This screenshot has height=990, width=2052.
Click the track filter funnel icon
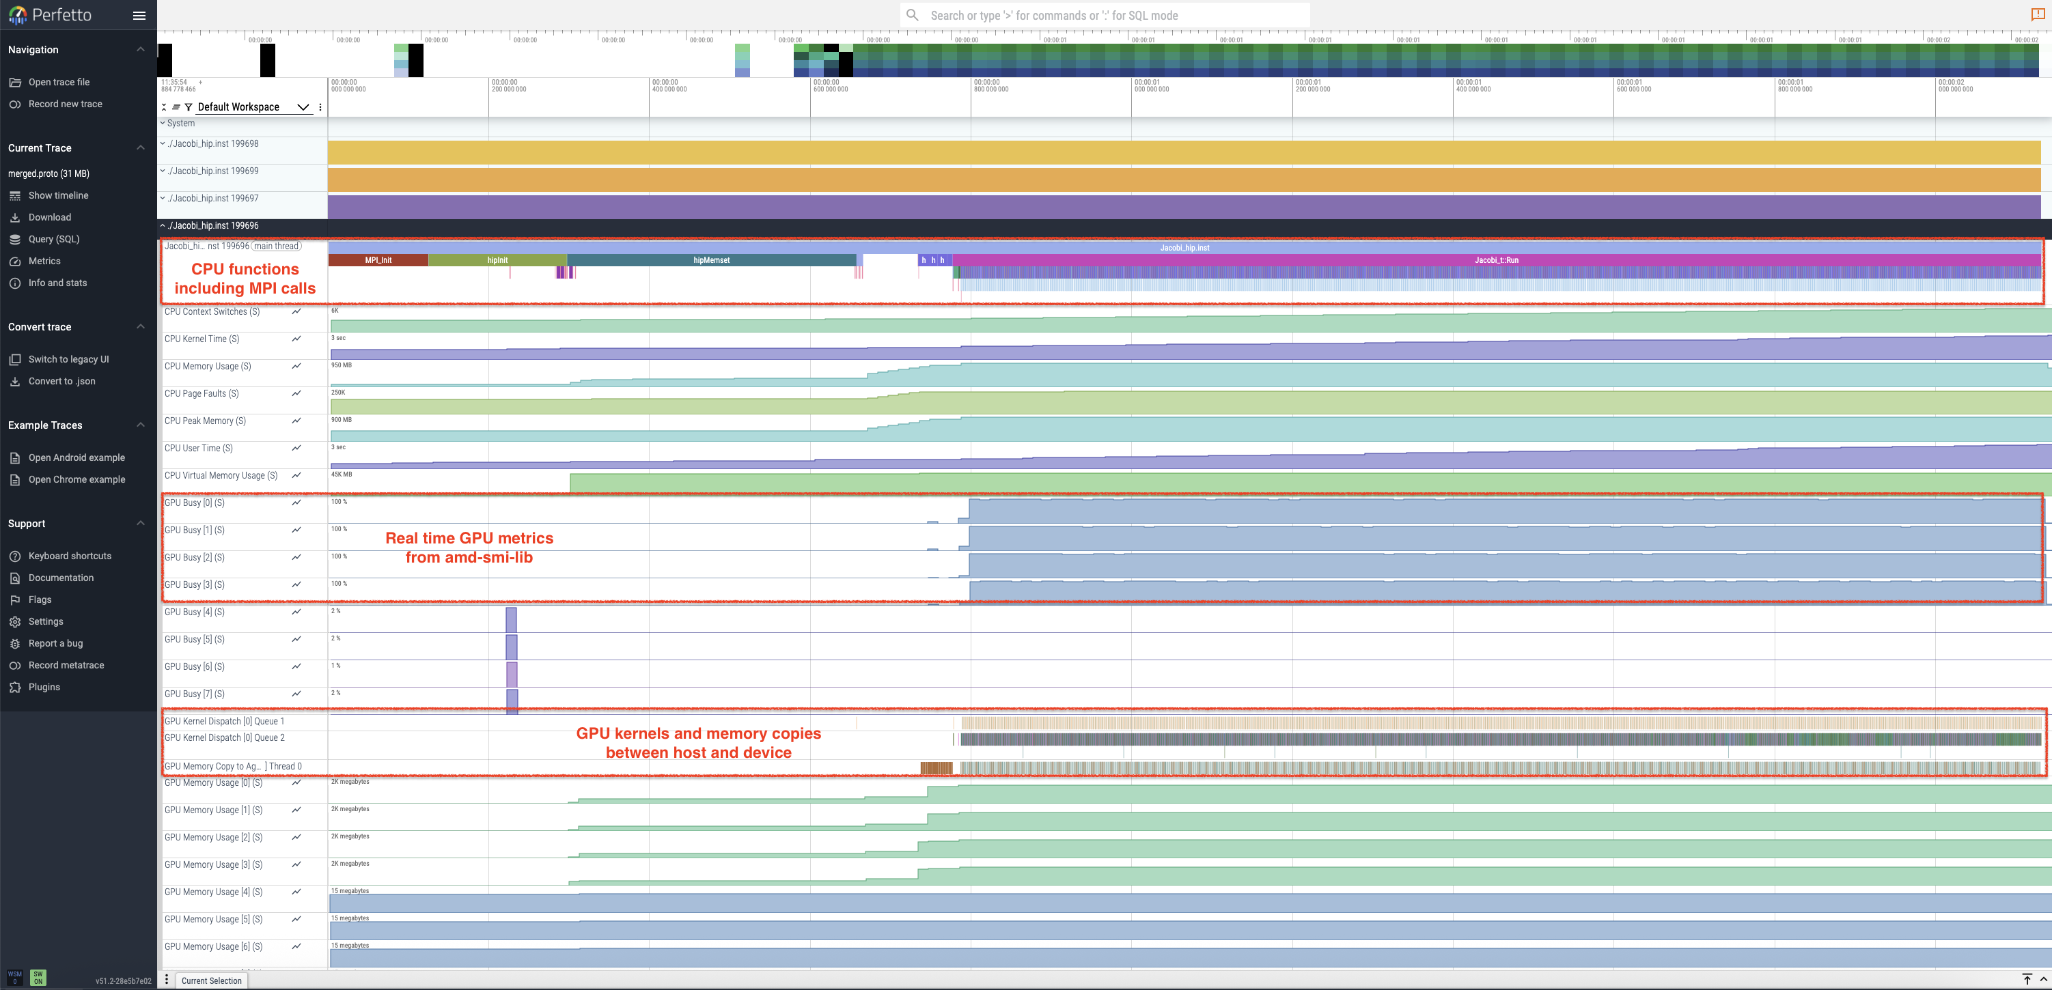[x=189, y=107]
